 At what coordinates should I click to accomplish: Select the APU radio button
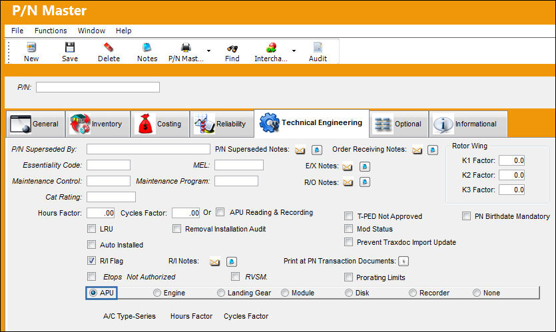[93, 293]
